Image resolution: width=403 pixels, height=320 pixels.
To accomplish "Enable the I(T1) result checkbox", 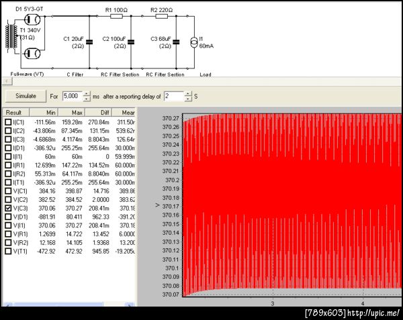I will point(8,182).
